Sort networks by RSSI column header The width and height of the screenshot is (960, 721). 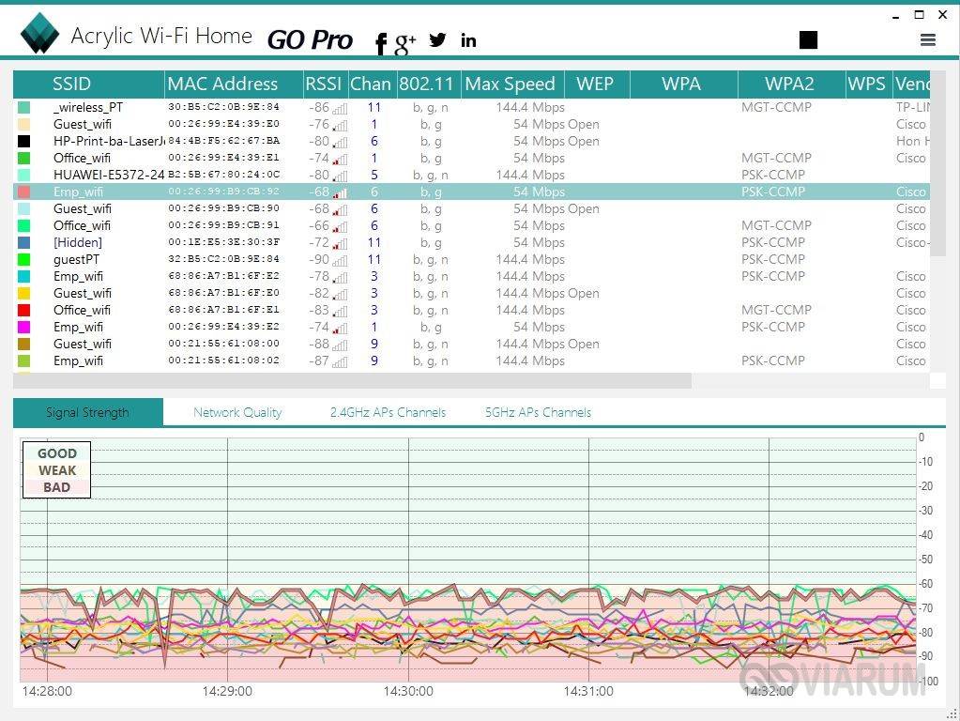pos(324,84)
